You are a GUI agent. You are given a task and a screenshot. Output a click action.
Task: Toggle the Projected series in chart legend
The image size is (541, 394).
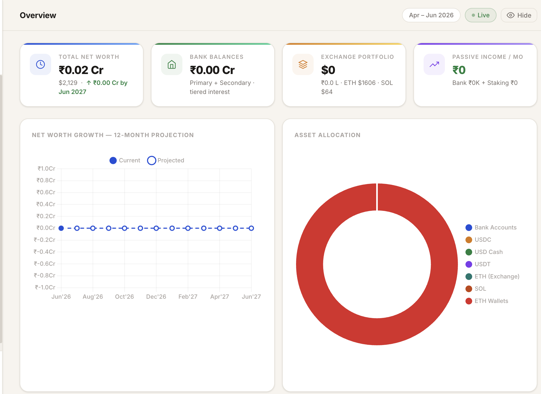click(x=166, y=160)
